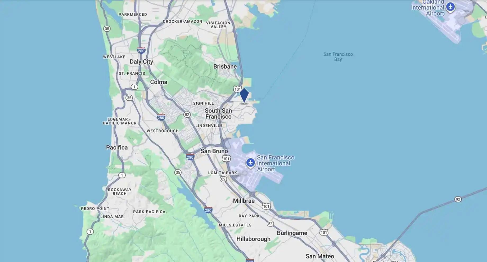This screenshot has height=262, width=487.
Task: Click the I-280 shield near San Bruno
Action: tap(190, 157)
